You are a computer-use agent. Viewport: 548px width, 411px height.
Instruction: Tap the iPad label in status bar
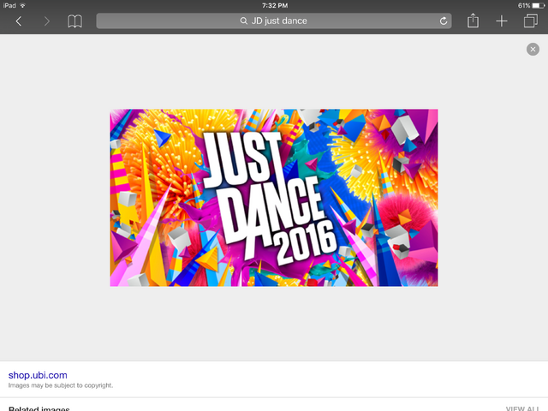(x=9, y=5)
